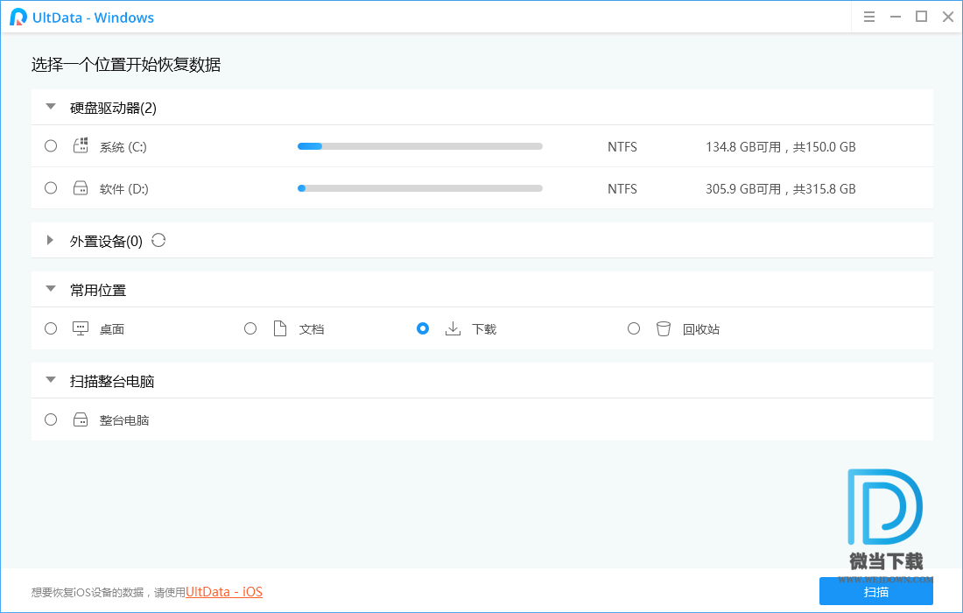Click the 系统 (C:) label

(x=123, y=147)
